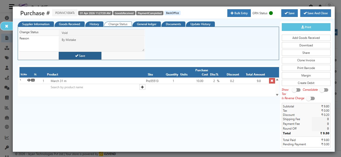Open the Change Status dropdown showing Void
Image resolution: width=341 pixels, height=157 pixels.
pyautogui.click(x=101, y=33)
